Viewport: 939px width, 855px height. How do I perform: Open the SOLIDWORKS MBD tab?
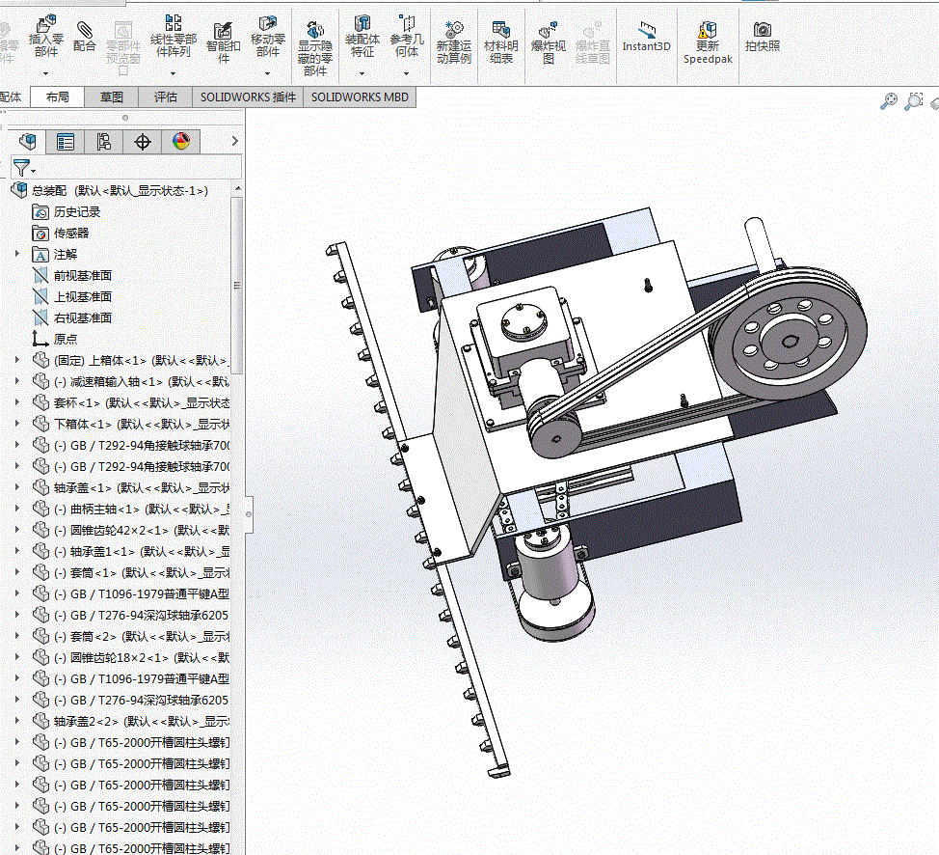[x=360, y=97]
